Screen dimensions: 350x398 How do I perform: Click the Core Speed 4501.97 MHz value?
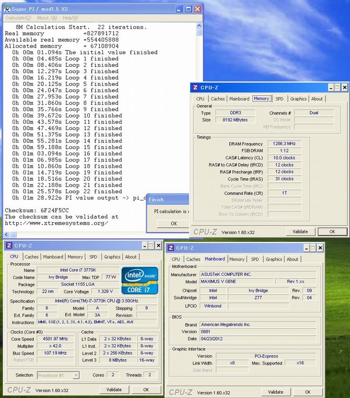pos(55,339)
